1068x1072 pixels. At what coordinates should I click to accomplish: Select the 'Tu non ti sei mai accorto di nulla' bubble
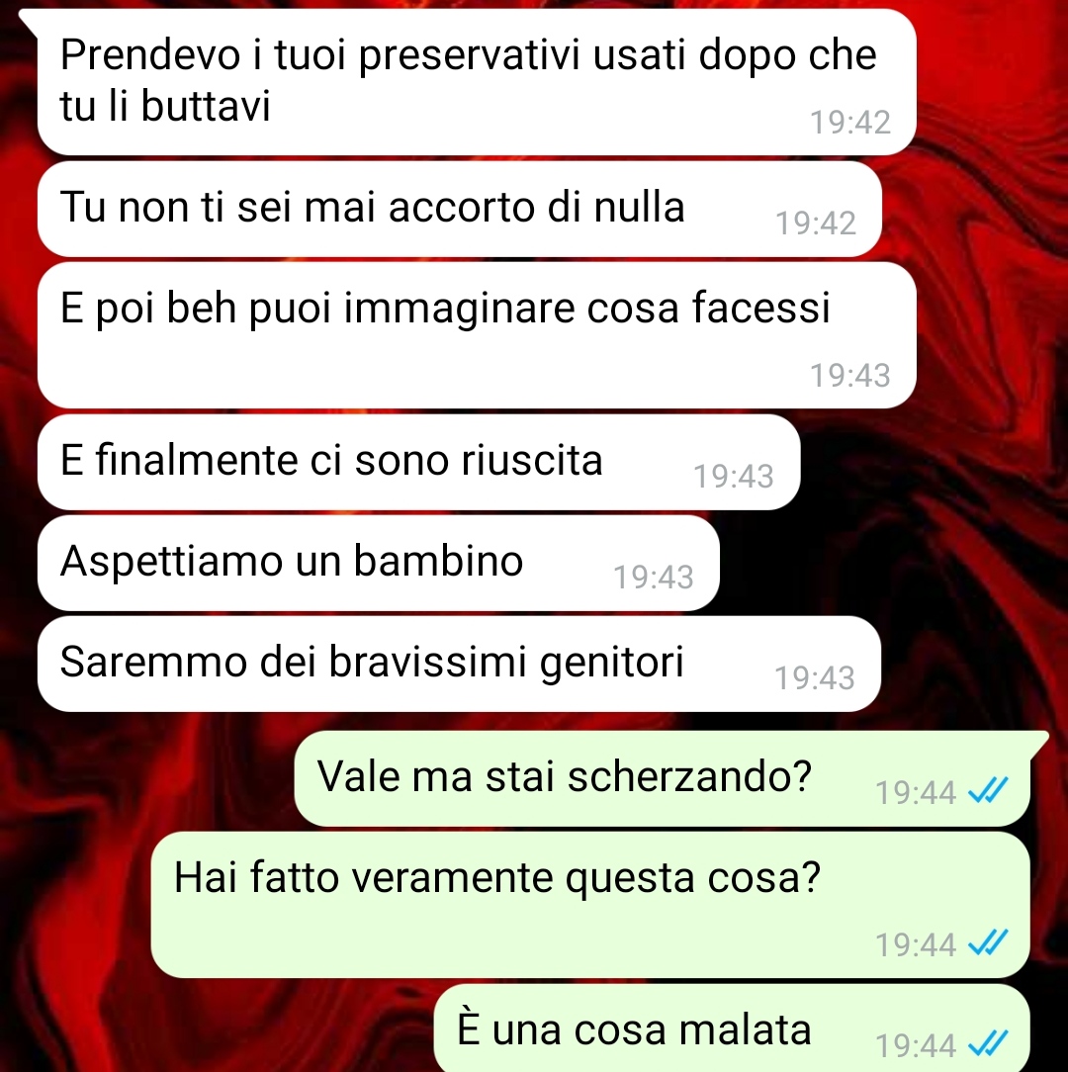pos(460,209)
